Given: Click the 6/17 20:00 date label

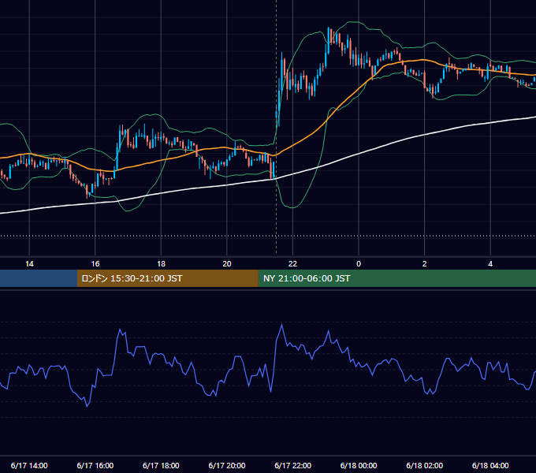Looking at the screenshot, I should (227, 465).
